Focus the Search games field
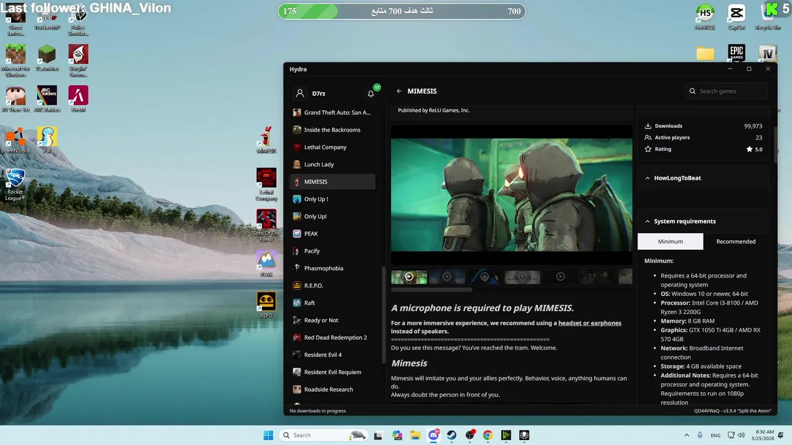 click(x=727, y=91)
